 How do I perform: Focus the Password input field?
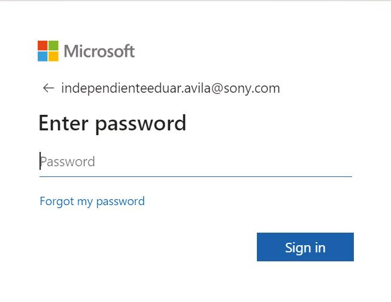click(x=195, y=161)
